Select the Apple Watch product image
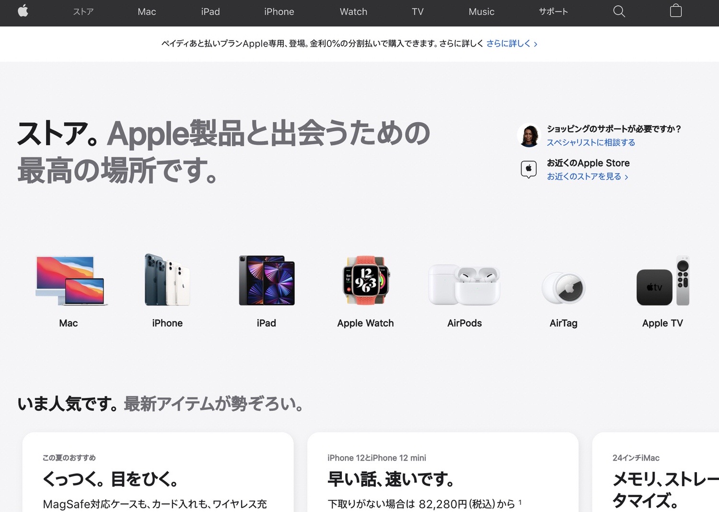 [366, 280]
